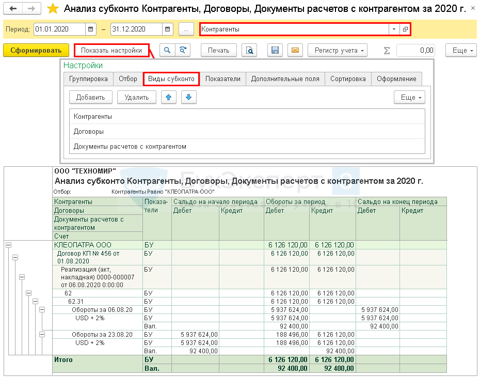Switch to the Группировка tab
The height and width of the screenshot is (377, 480).
point(88,79)
